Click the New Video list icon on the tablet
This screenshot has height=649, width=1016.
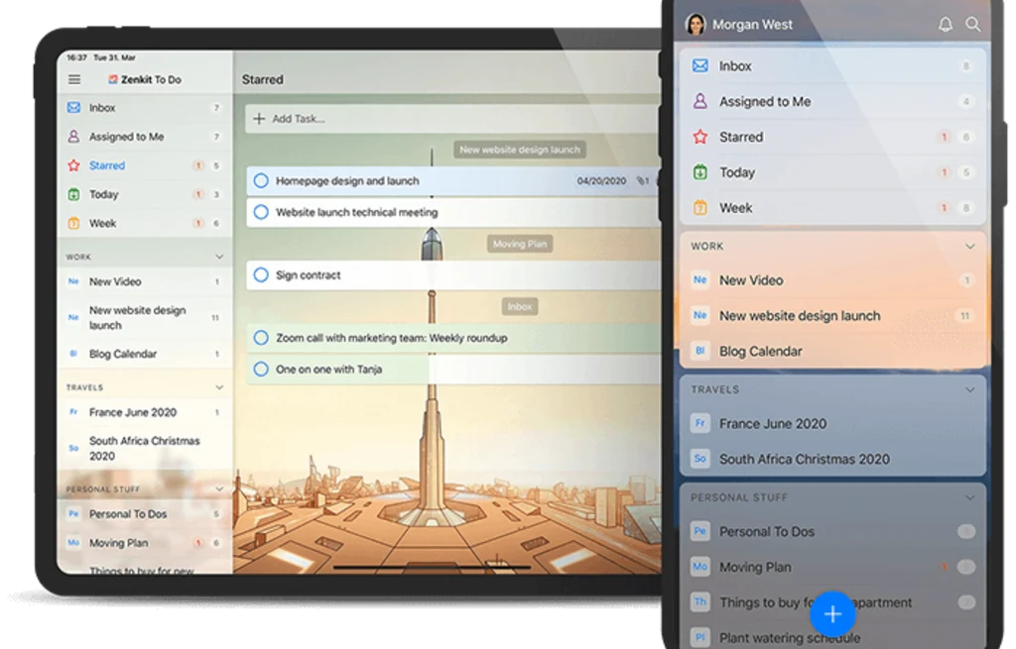point(73,281)
